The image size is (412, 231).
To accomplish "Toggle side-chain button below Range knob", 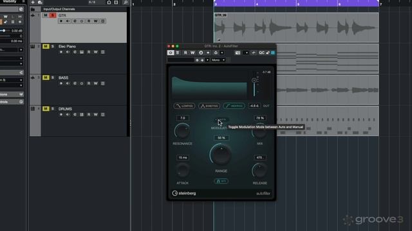I will (x=221, y=181).
